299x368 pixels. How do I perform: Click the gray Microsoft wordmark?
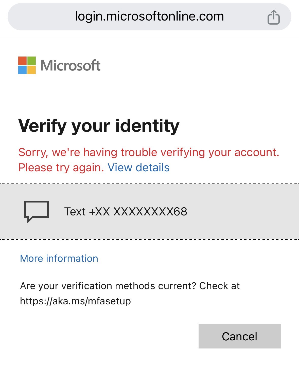click(71, 65)
